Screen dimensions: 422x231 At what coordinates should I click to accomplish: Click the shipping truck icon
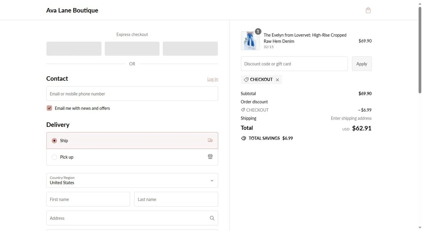coord(210,140)
